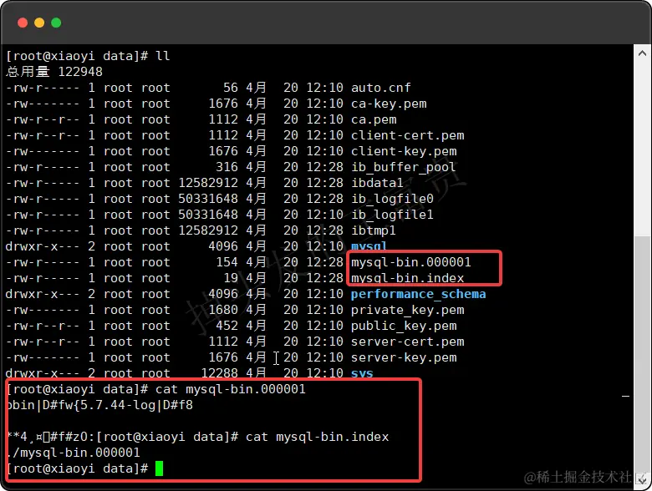The height and width of the screenshot is (491, 652).
Task: Click the performance_schema directory name
Action: (x=418, y=294)
